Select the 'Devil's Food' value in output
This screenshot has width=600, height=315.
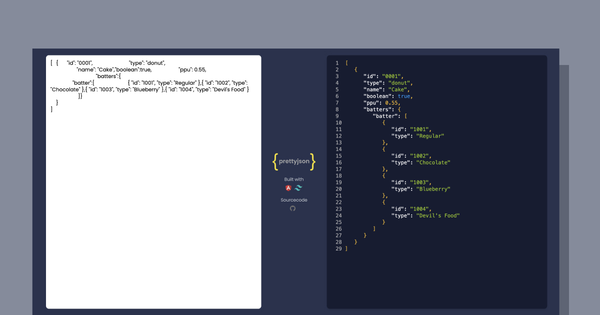[437, 215]
